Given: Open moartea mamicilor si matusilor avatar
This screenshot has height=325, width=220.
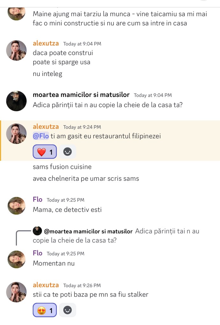Looking at the screenshot, I should (x=17, y=101).
